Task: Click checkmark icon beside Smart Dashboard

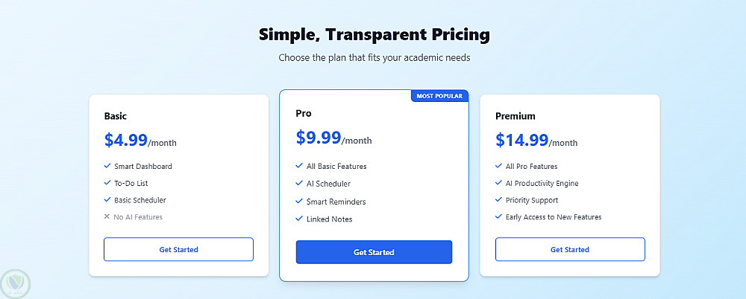Action: pos(107,166)
